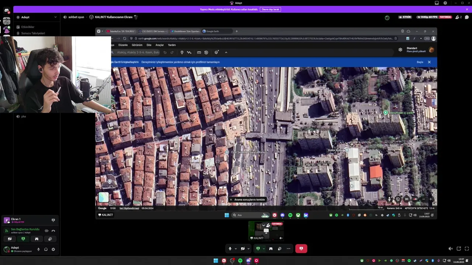Mute the microphone in bottom call controls
472x265 pixels.
(230, 248)
